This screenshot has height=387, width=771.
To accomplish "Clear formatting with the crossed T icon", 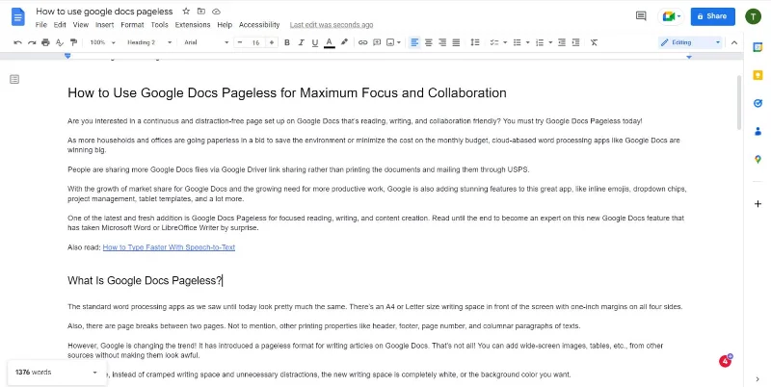I will point(594,42).
